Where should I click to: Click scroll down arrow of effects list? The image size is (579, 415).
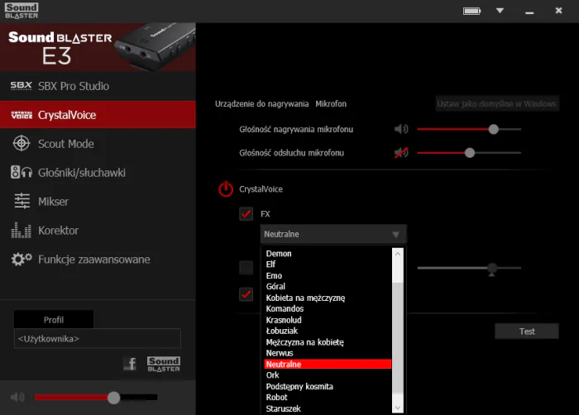tap(398, 408)
